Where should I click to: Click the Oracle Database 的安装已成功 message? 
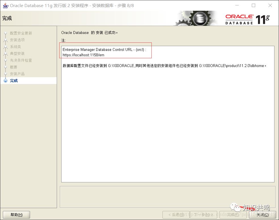89,33
